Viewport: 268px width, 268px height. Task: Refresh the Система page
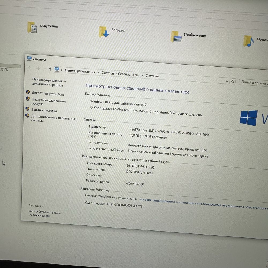(233, 81)
